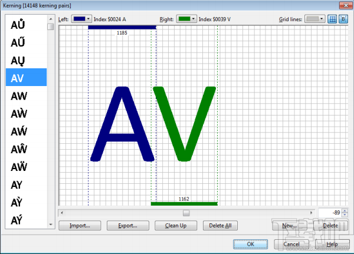Image resolution: width=354 pixels, height=254 pixels.
Task: Select the AW kerning pair
Action: point(26,95)
